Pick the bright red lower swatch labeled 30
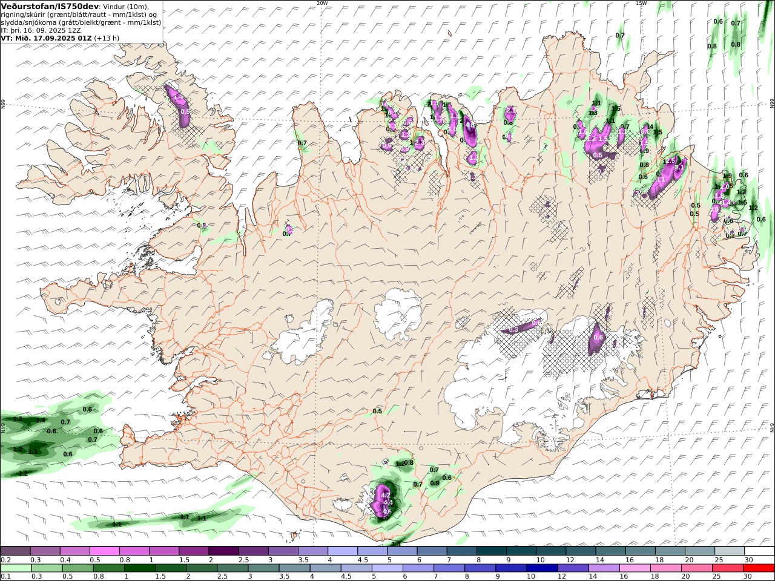Viewport: 775px width, 581px height. (x=758, y=568)
